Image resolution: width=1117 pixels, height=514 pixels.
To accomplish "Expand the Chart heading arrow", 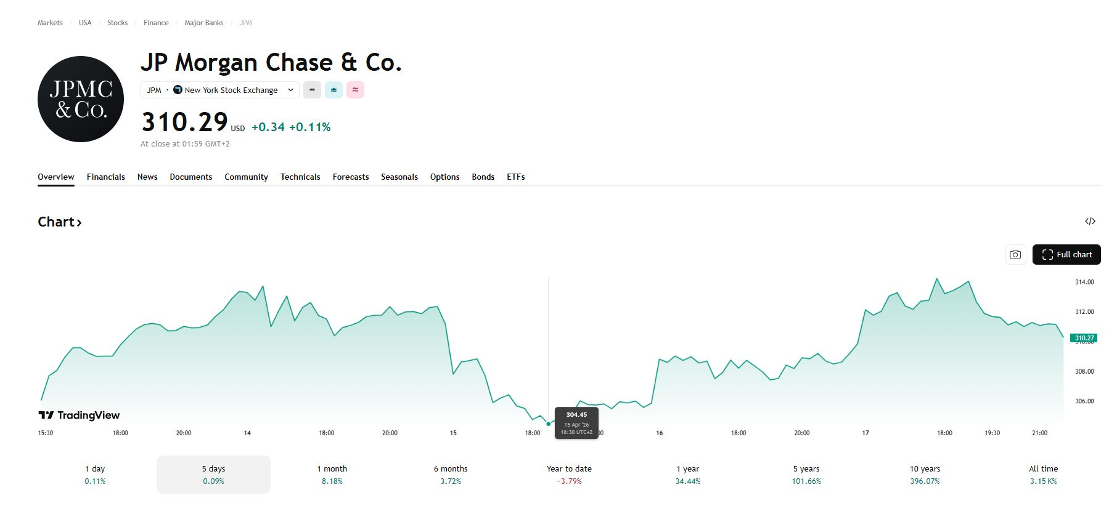I will point(79,222).
